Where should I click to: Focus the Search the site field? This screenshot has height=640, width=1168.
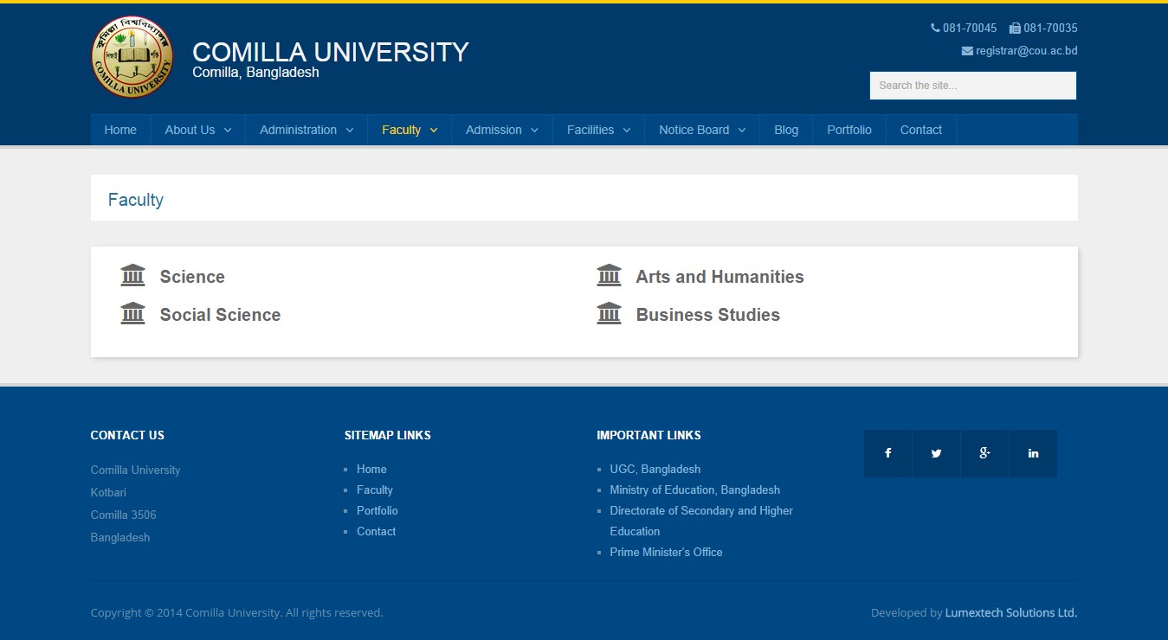click(972, 86)
